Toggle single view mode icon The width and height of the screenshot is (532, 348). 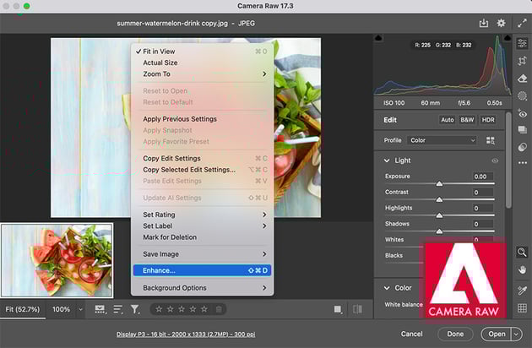[338, 309]
